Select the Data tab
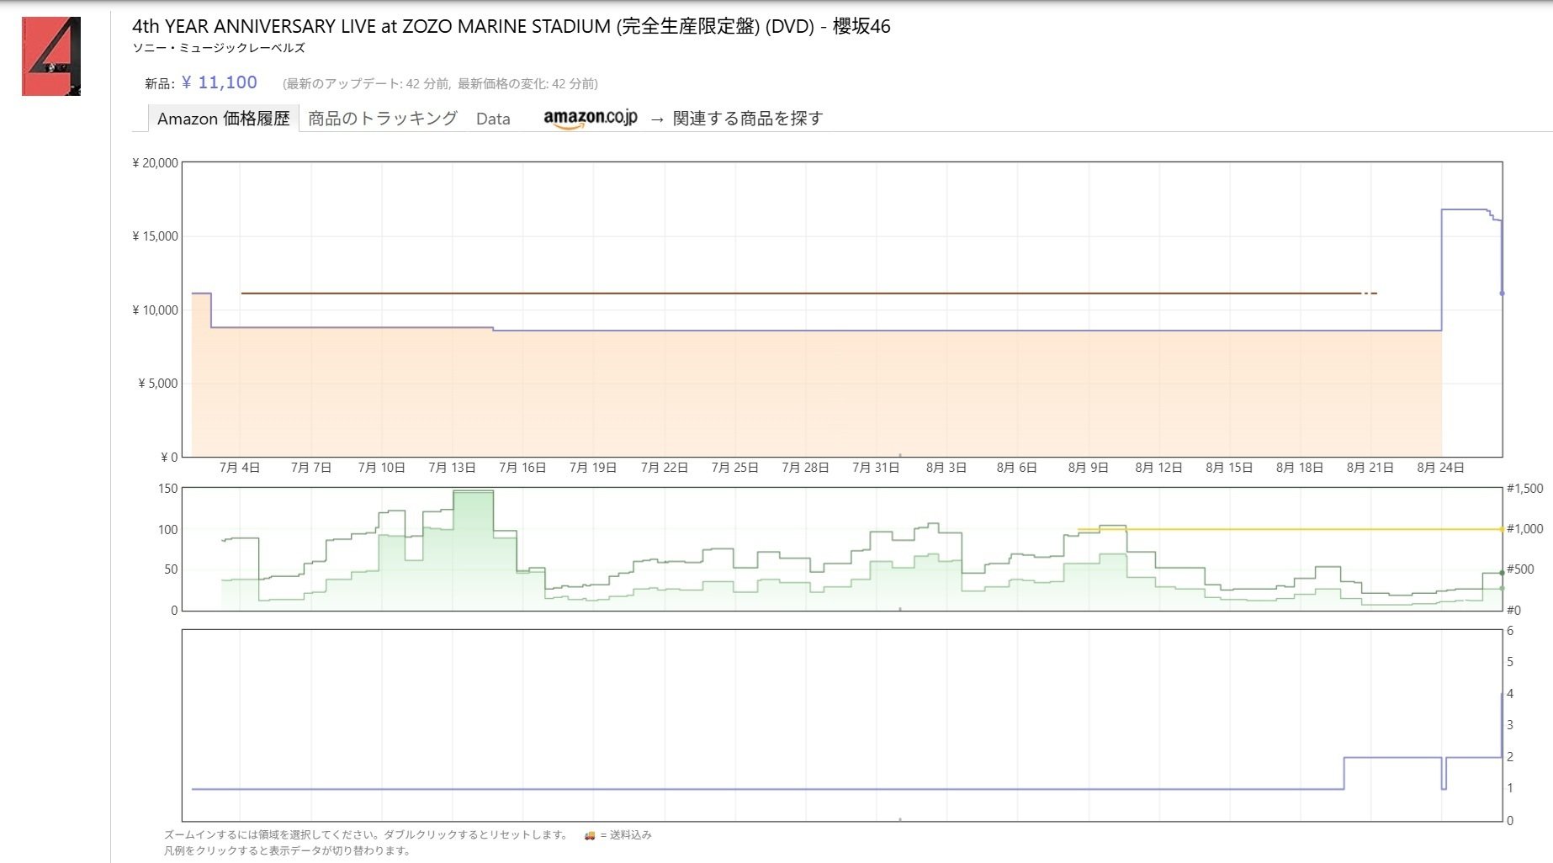 coord(493,119)
